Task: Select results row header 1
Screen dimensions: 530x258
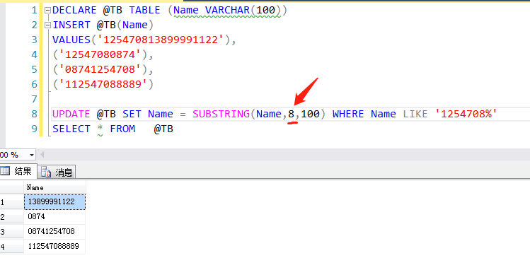Action: pyautogui.click(x=12, y=202)
